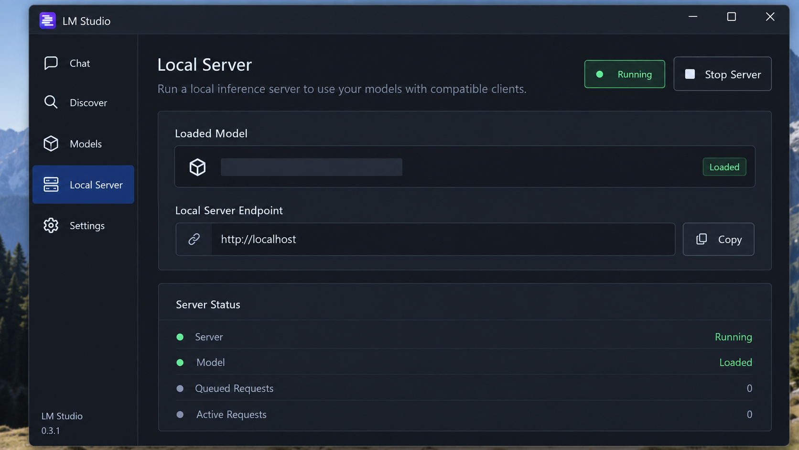Screen dimensions: 799x450
Task: Stop the server with Stop Server button
Action: [723, 74]
